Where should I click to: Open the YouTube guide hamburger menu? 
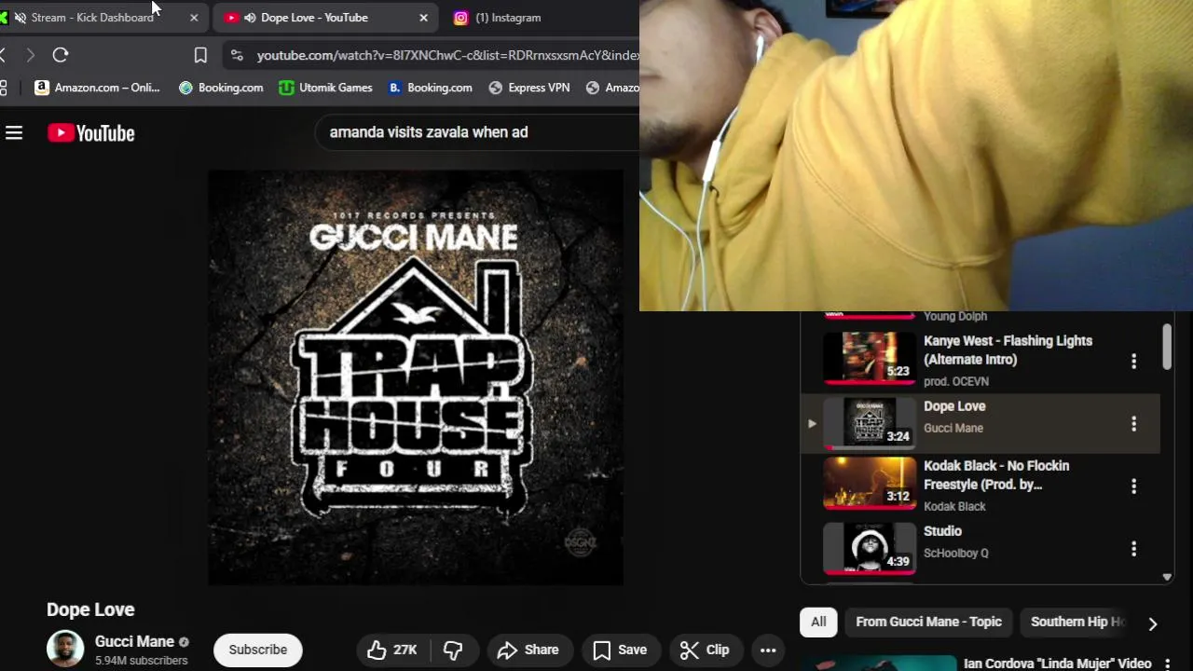pyautogui.click(x=14, y=133)
